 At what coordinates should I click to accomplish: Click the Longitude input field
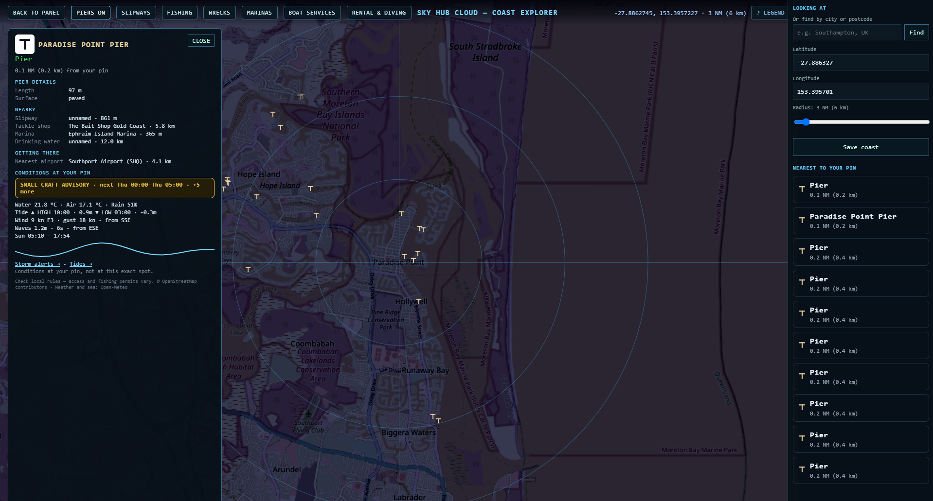861,92
